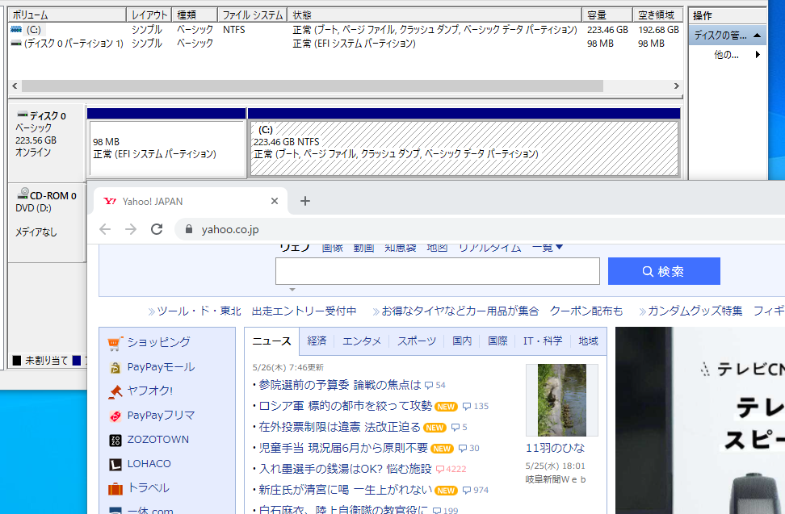785x514 pixels.
Task: Switch to the IT・科学 news tab
Action: 543,341
